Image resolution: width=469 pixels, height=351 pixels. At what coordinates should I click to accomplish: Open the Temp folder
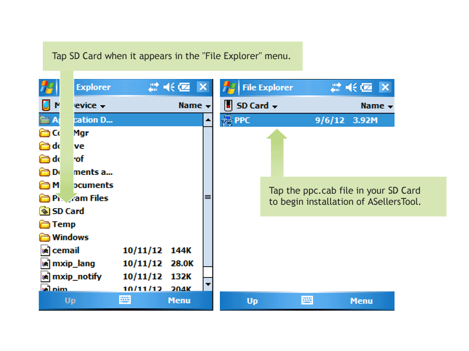tap(57, 225)
